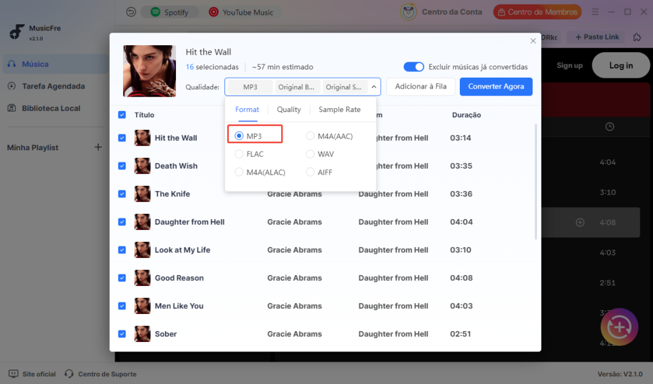
Task: Select the WAV format radio button
Action: pos(310,154)
